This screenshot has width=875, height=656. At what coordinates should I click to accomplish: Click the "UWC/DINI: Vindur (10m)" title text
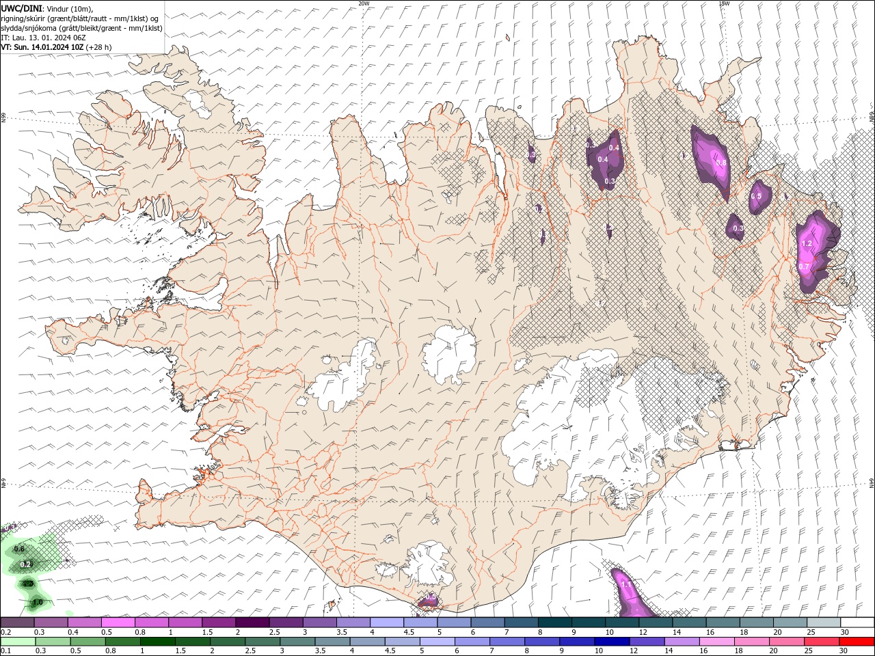(47, 8)
